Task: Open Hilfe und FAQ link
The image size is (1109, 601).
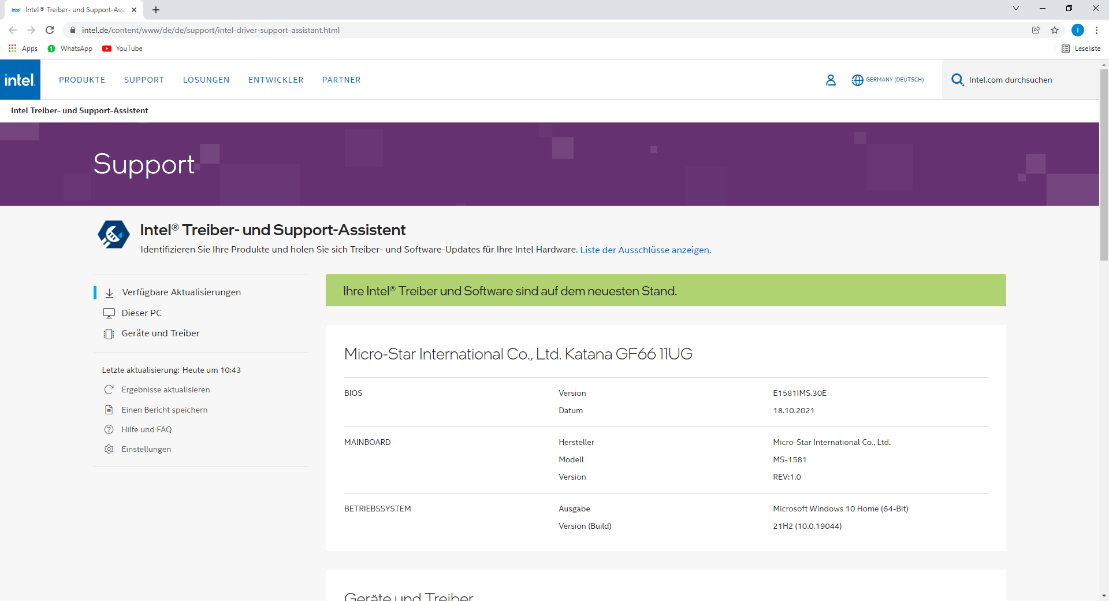Action: [x=147, y=429]
